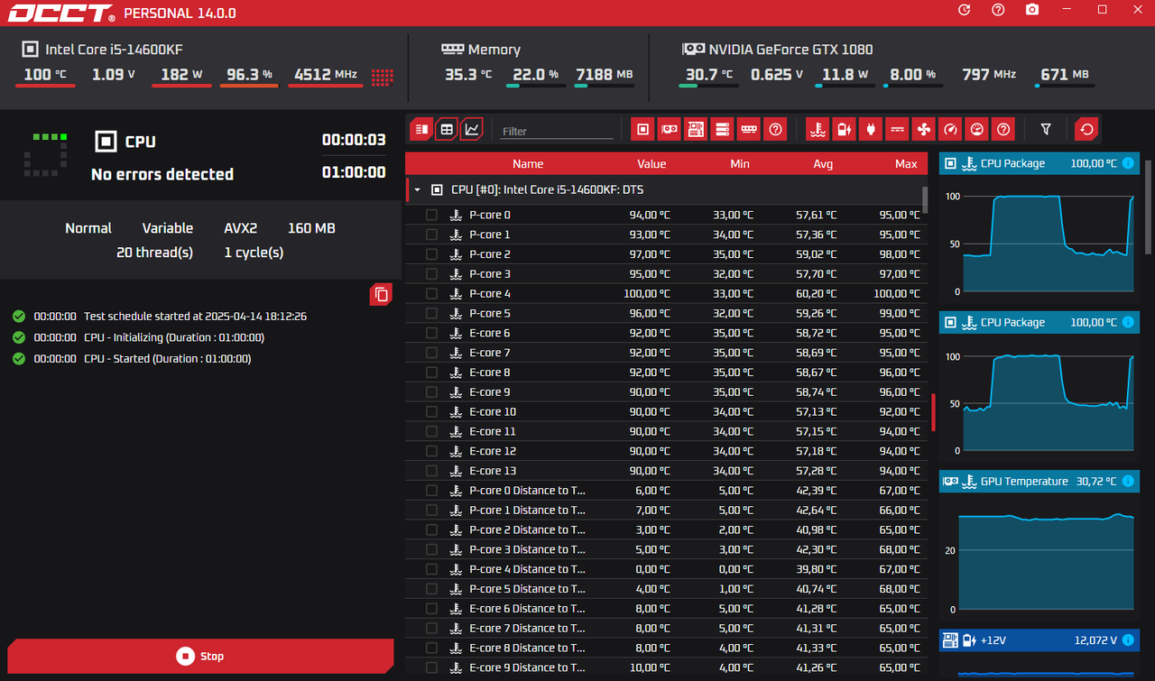Screen dimensions: 1155x681
Task: Check the P-core 0 sensor checkbox
Action: (430, 215)
